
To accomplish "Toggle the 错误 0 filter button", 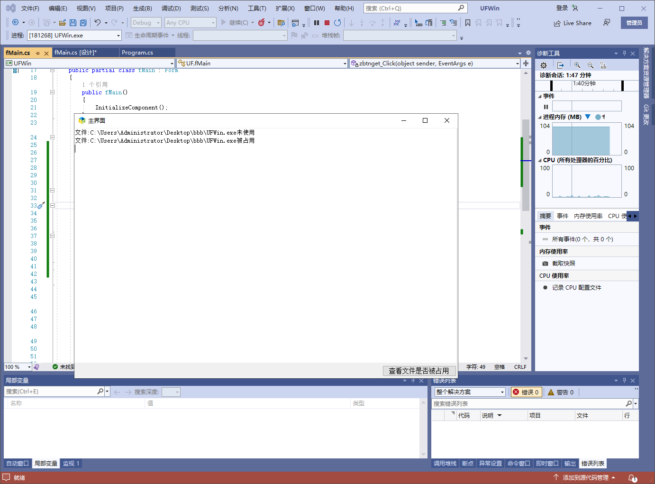I will tap(526, 392).
